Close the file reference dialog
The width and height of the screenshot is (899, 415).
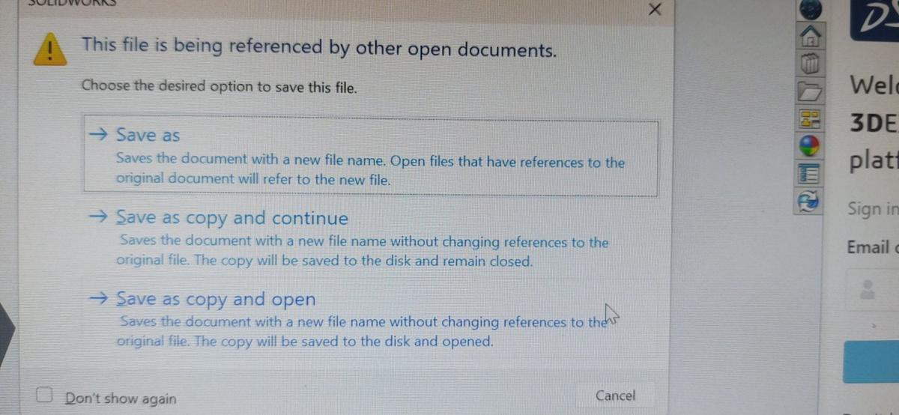[x=654, y=10]
